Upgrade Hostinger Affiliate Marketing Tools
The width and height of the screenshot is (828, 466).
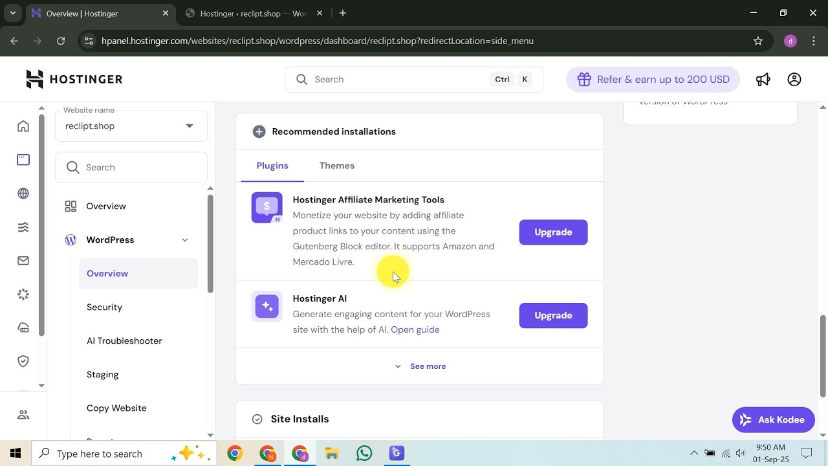[x=553, y=232]
